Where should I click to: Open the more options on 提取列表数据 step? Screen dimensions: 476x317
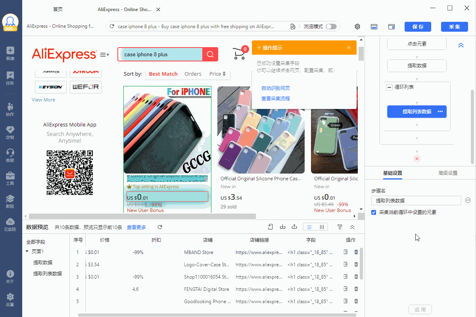click(440, 112)
